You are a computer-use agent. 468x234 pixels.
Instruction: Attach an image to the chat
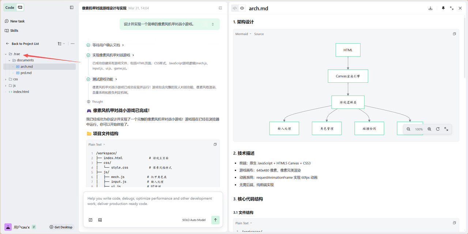click(x=100, y=220)
